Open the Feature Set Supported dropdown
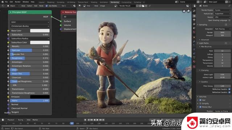This screenshot has height=130, width=232. point(222,14)
